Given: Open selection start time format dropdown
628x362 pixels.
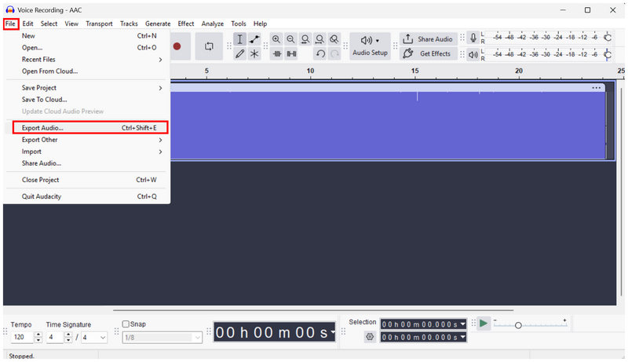Looking at the screenshot, I should pyautogui.click(x=463, y=324).
